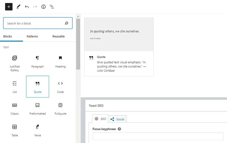Click the Focus keyphrase text field

click(x=158, y=136)
